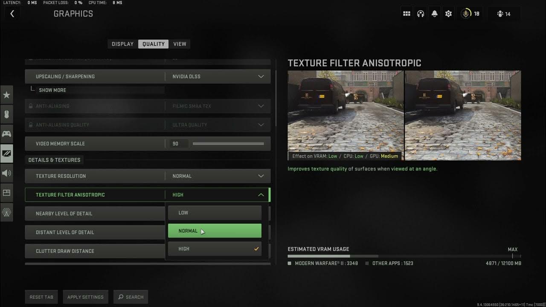Open the Clutter Draw Distance row
546x307 pixels.
click(95, 251)
